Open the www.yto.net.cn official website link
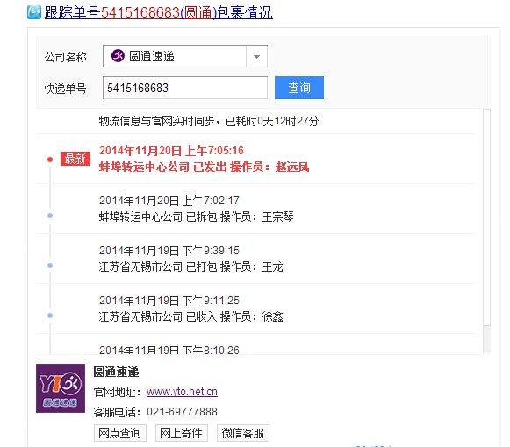510x447 pixels. point(182,392)
